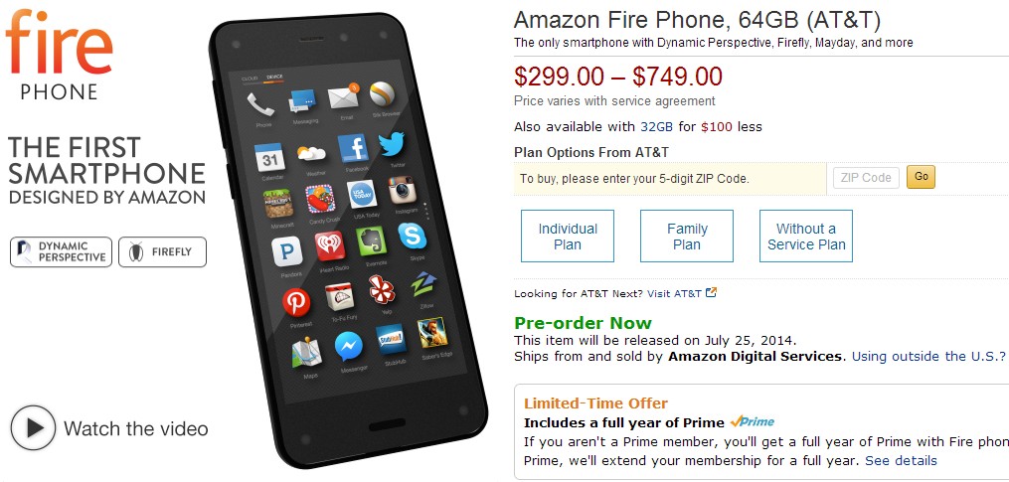This screenshot has height=482, width=1009.
Task: Open See details for Prime offer
Action: coord(901,461)
